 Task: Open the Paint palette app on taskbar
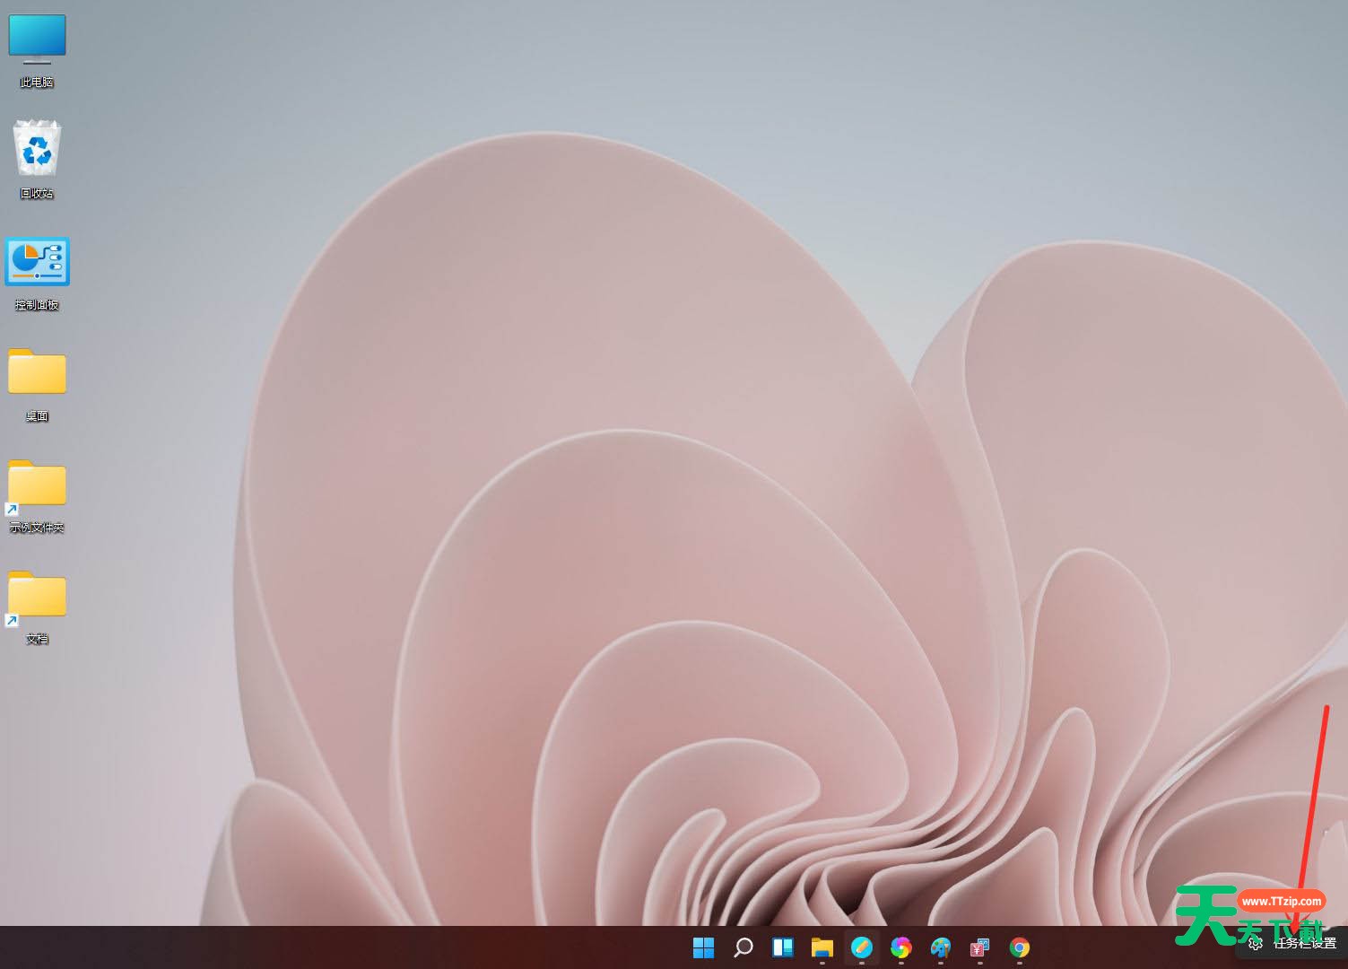pos(941,947)
